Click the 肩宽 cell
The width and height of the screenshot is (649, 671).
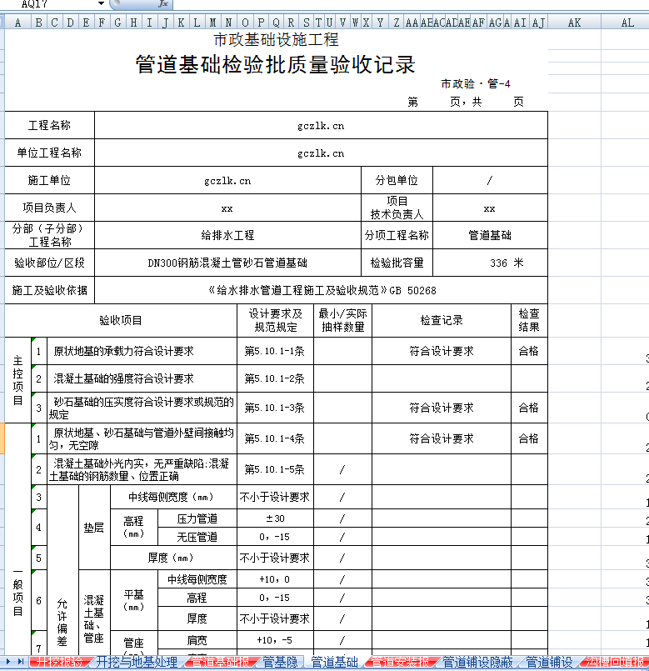pos(197,640)
